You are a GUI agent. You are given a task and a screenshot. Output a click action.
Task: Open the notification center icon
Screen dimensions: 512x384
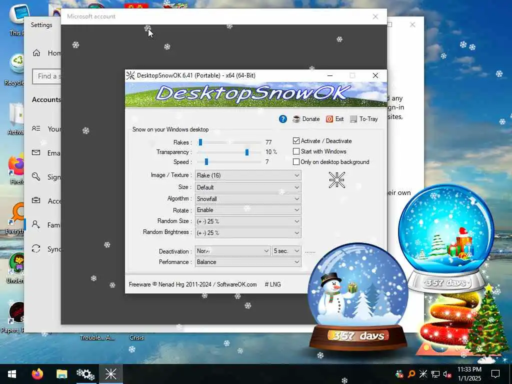(x=495, y=374)
